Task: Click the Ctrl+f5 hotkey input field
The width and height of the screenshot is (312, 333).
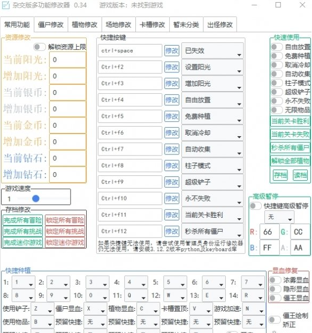Action: click(x=130, y=116)
